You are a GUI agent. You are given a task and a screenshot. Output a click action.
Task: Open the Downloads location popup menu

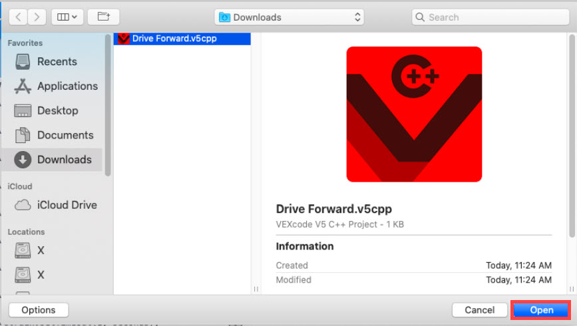click(289, 17)
